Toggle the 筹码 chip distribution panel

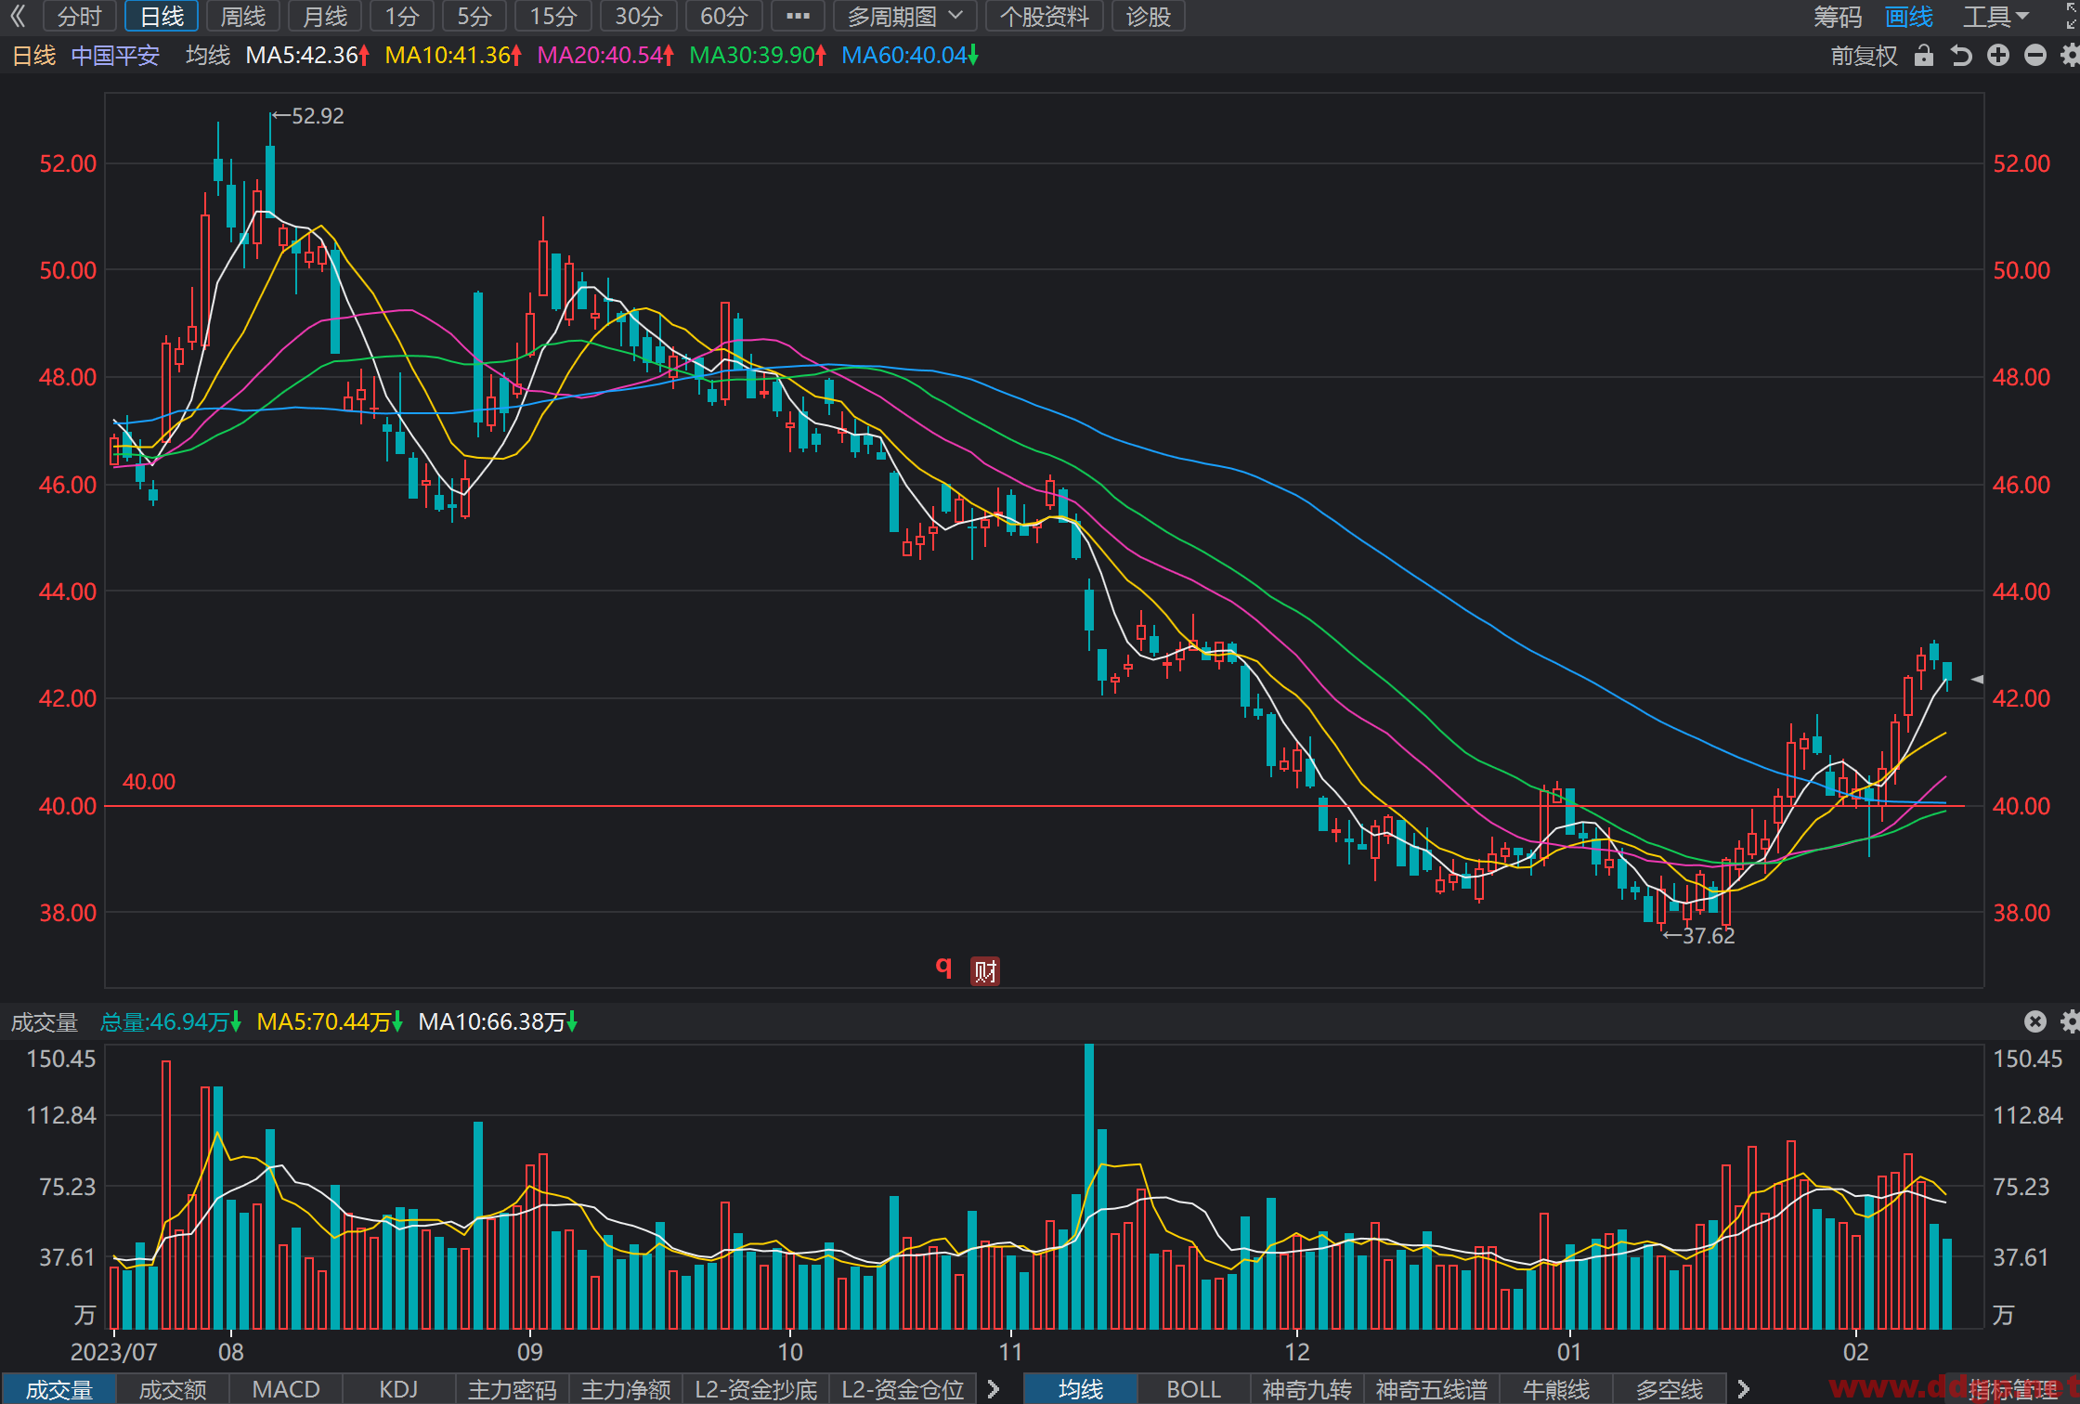click(1838, 17)
